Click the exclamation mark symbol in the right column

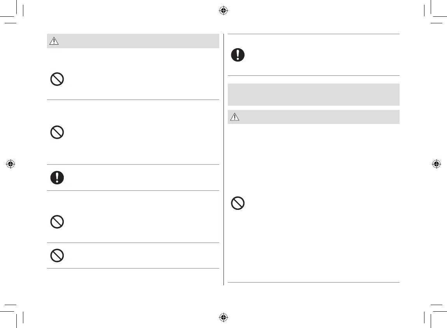pyautogui.click(x=238, y=55)
